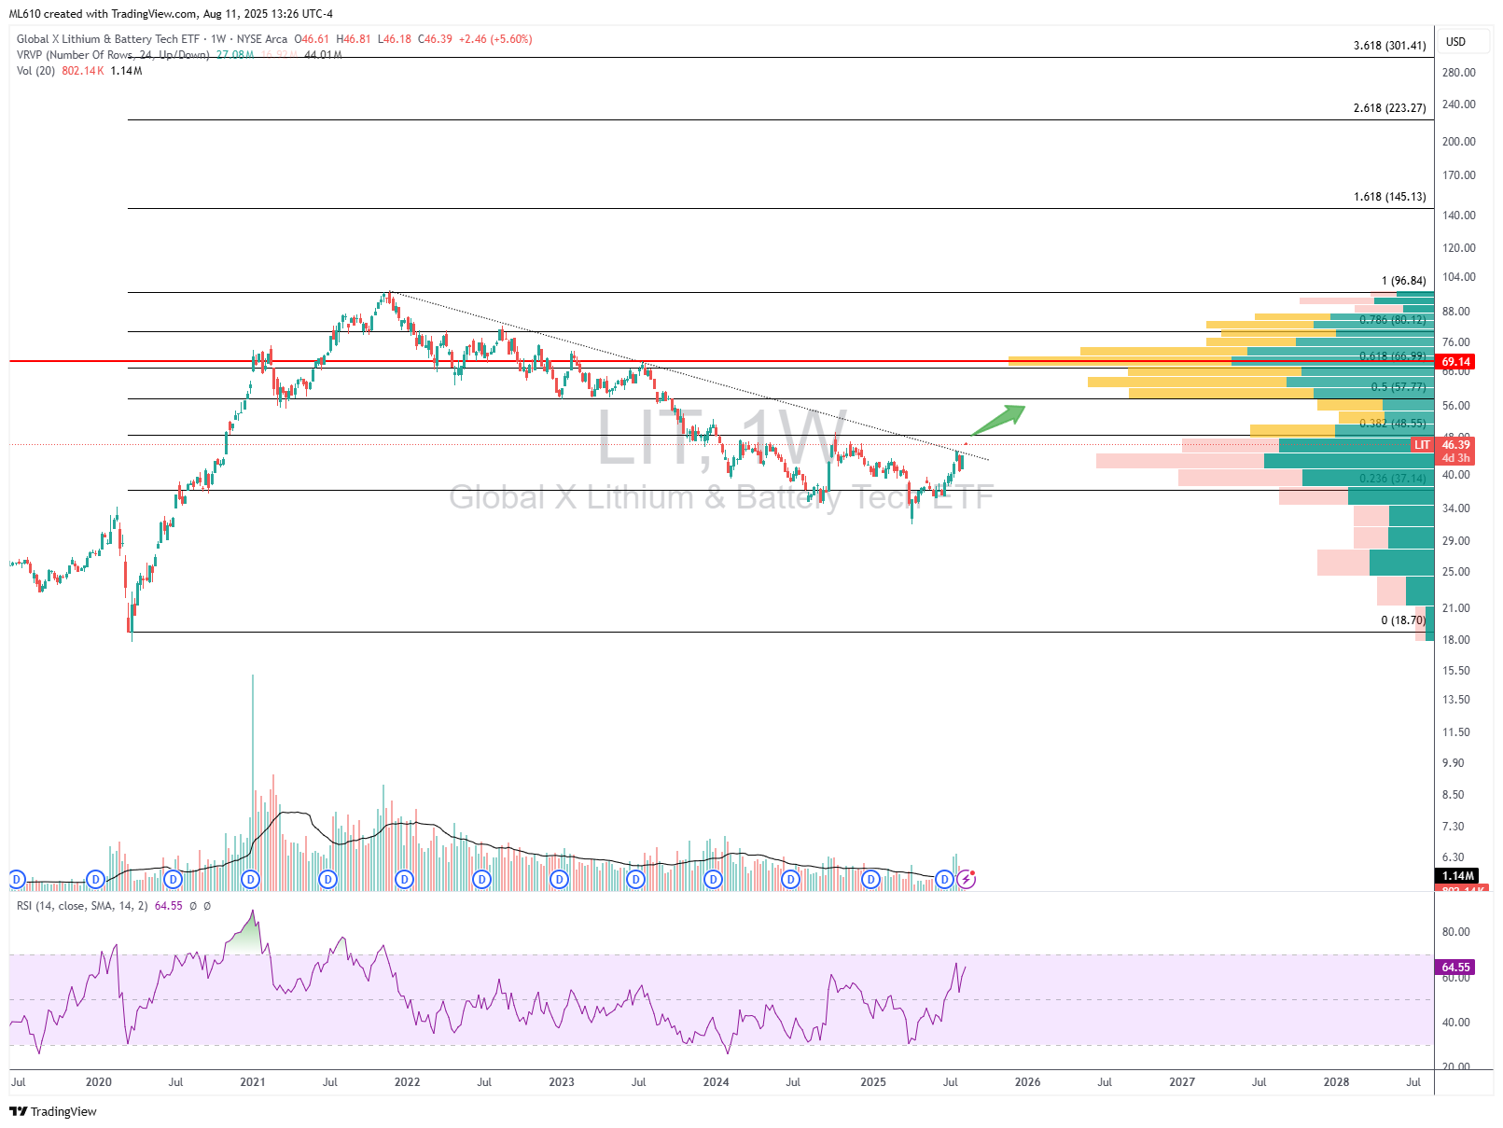Click the 34.00 price axis label
Screen dimensions: 1503x1128
[x=1455, y=508]
